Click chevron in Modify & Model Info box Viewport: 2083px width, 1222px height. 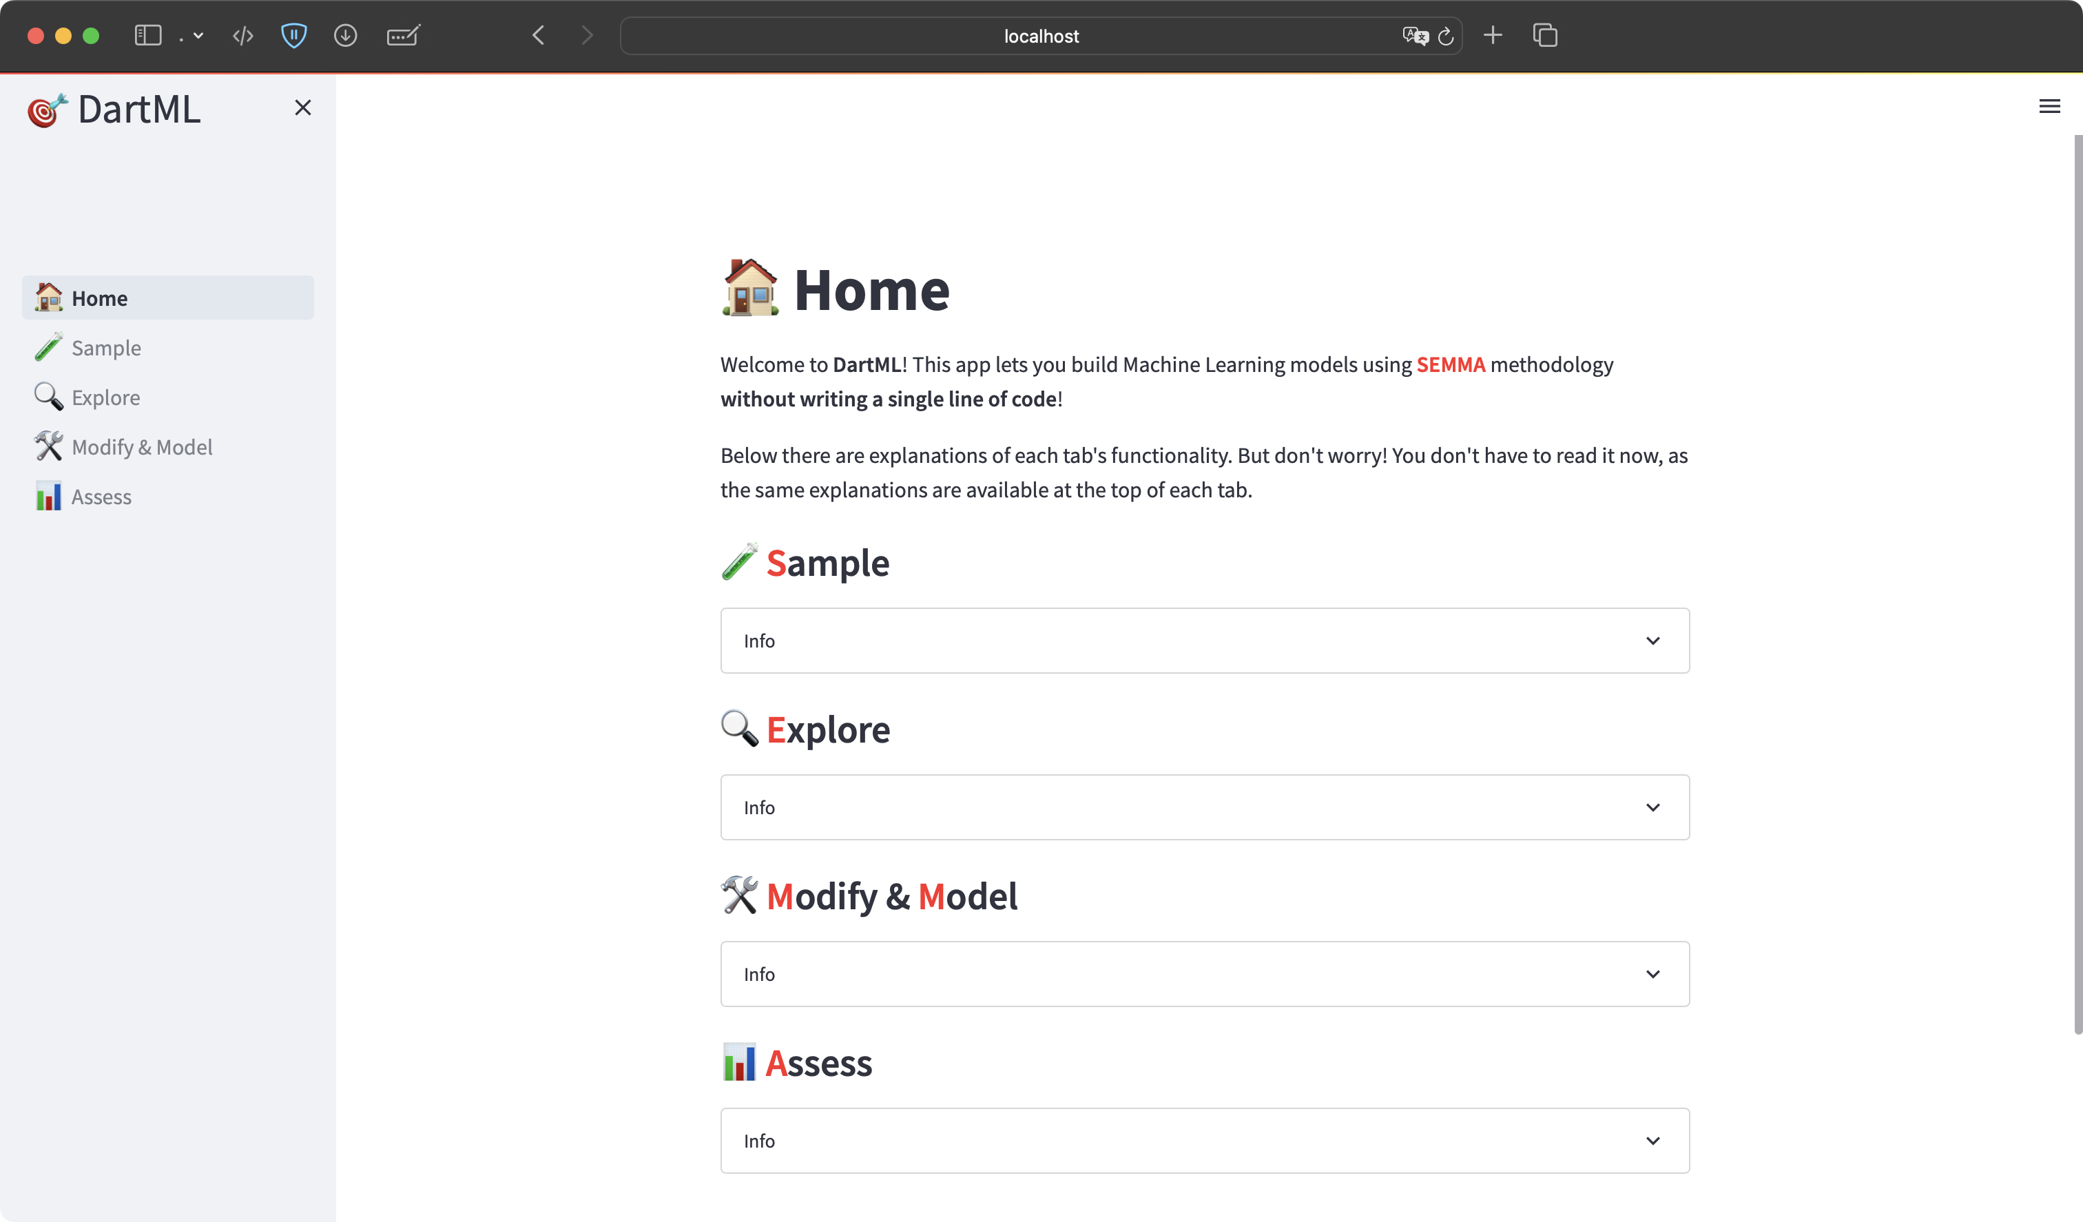coord(1652,974)
